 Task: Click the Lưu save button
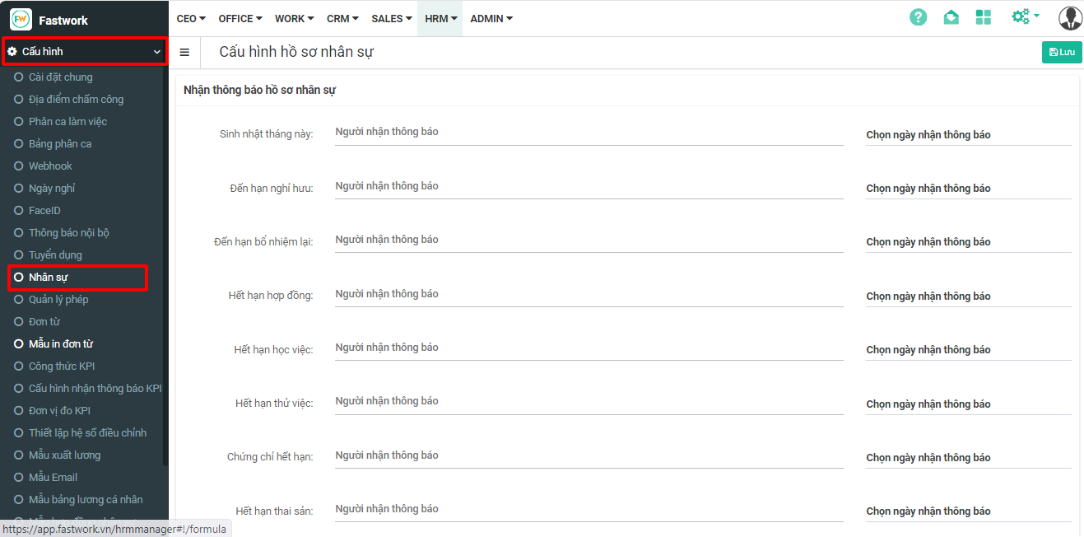click(x=1062, y=52)
